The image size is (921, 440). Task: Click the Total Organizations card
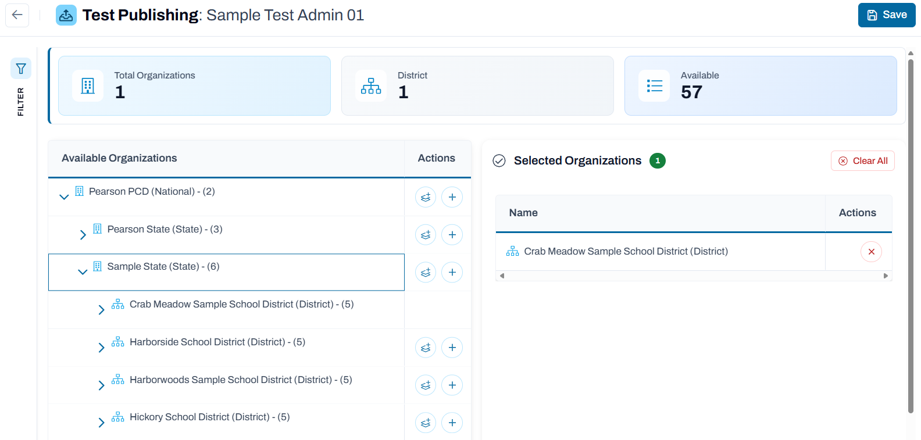click(x=194, y=85)
